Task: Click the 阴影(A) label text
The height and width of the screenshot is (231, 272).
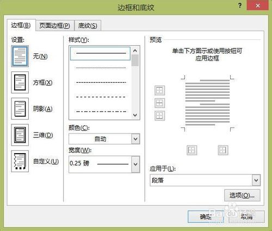Action: pos(42,109)
